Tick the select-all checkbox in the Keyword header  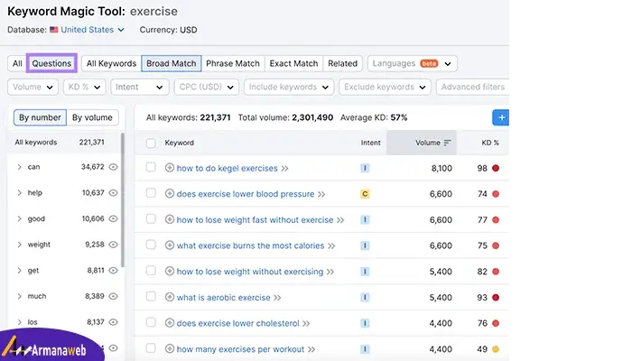(151, 143)
